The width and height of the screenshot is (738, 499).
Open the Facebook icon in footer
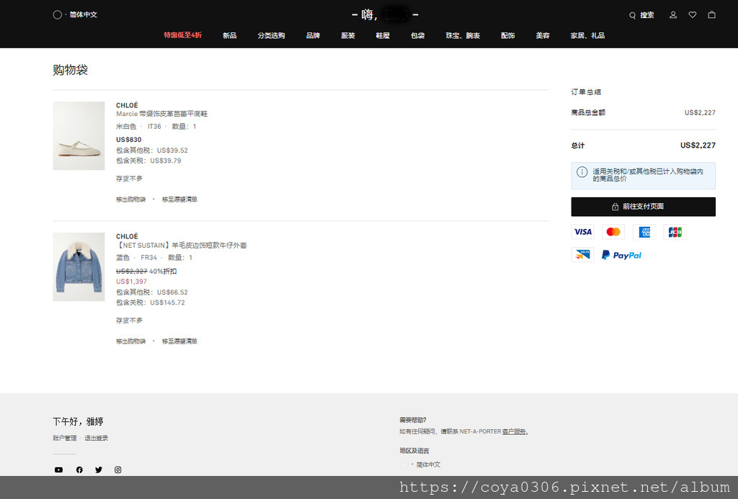[79, 470]
